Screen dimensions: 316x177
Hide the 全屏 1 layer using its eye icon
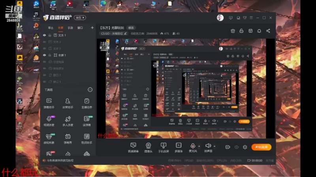coord(45,55)
